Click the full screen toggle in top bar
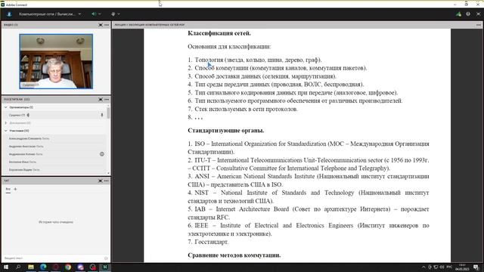 [479, 14]
